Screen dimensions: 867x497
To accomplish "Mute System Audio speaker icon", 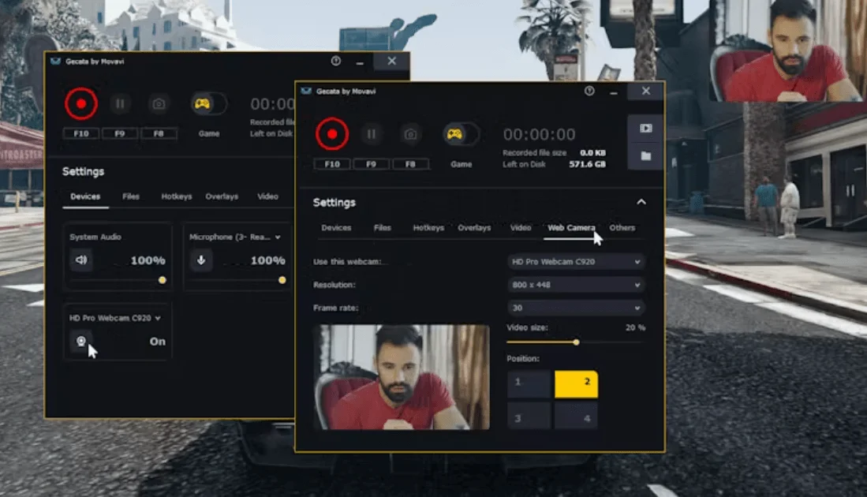I will (x=81, y=260).
